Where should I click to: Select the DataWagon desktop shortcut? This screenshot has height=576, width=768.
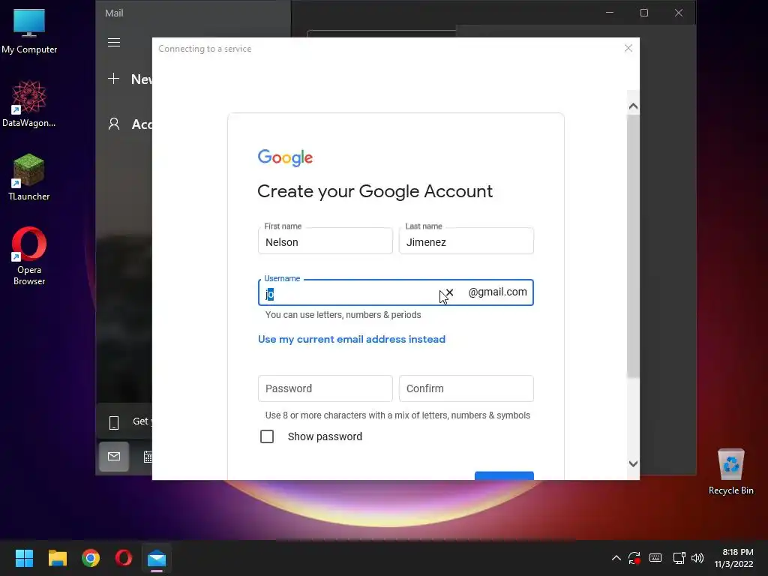pyautogui.click(x=29, y=103)
